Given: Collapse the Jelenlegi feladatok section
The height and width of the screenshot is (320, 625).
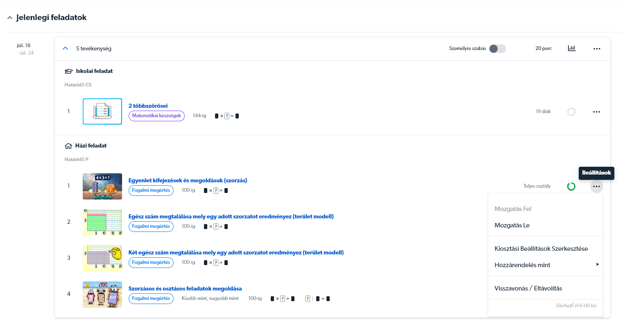Looking at the screenshot, I should pos(10,18).
